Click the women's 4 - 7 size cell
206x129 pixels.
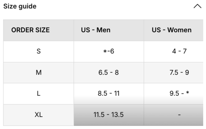pos(179,51)
